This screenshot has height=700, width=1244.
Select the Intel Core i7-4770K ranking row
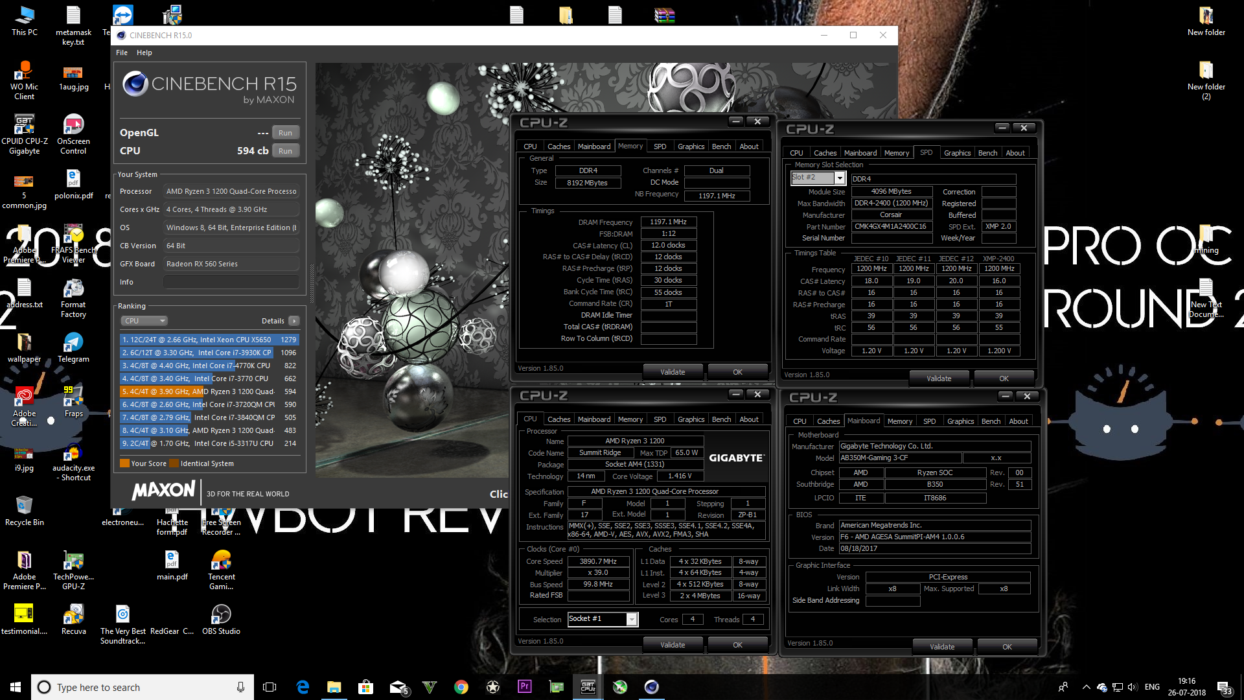[x=209, y=366]
